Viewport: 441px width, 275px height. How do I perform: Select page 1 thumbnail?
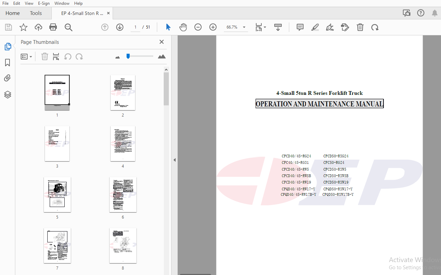pyautogui.click(x=57, y=92)
